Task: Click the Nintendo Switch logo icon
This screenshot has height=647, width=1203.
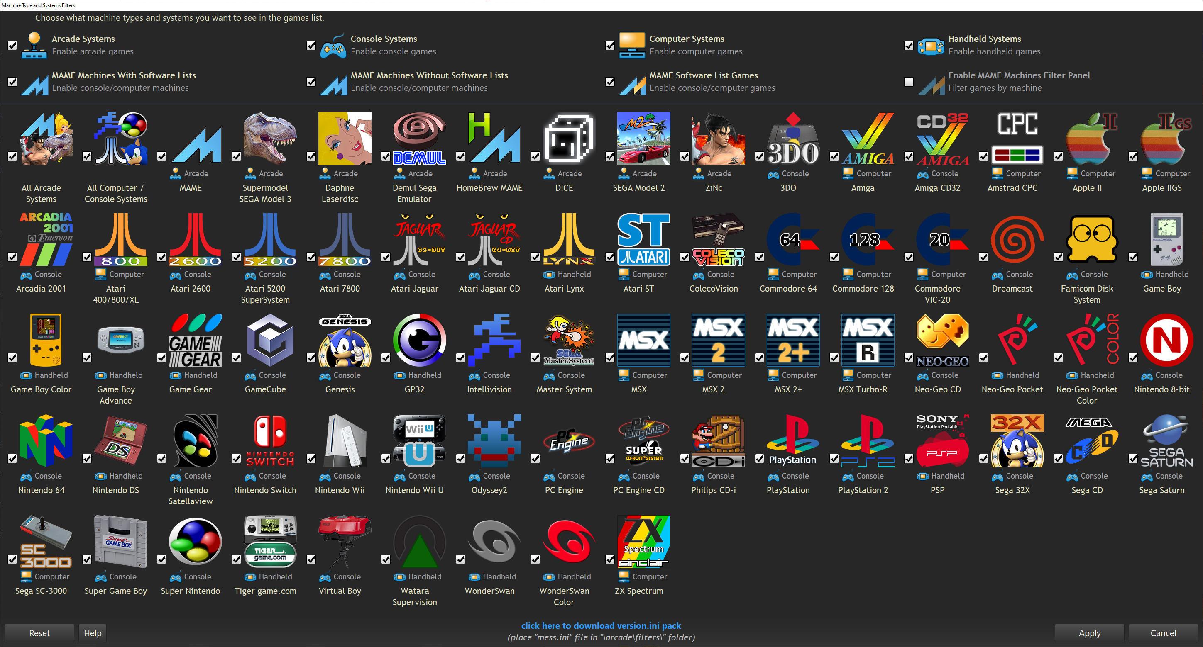Action: click(x=270, y=440)
